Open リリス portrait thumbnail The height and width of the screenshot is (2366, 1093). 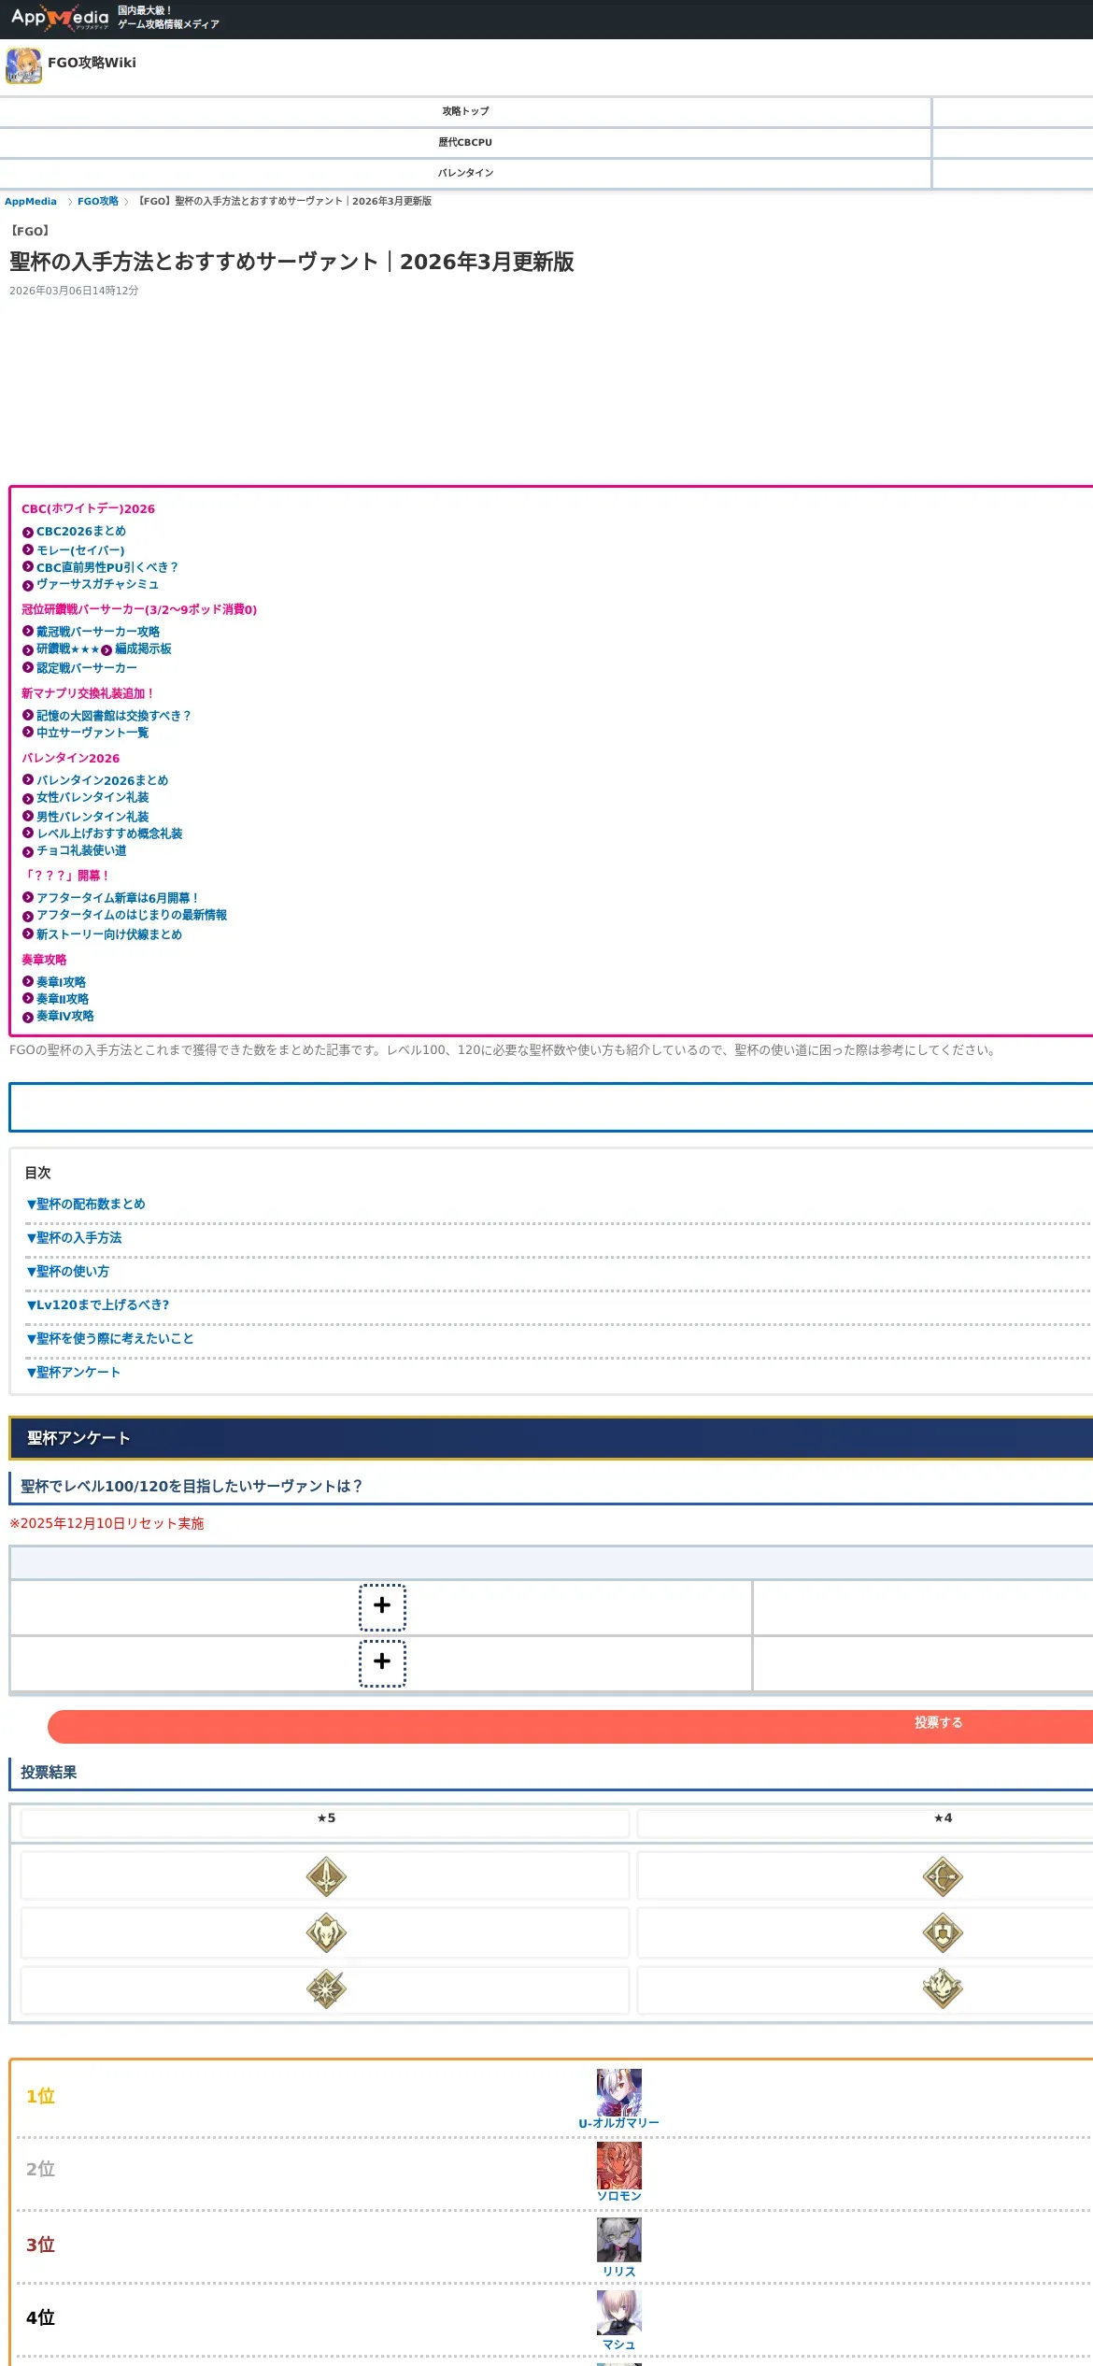[619, 2240]
